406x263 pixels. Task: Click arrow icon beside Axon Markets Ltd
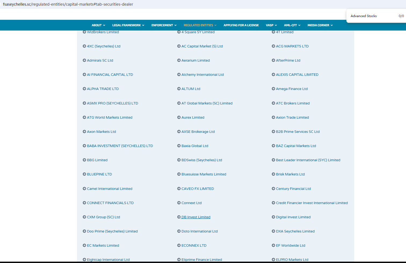pyautogui.click(x=84, y=132)
